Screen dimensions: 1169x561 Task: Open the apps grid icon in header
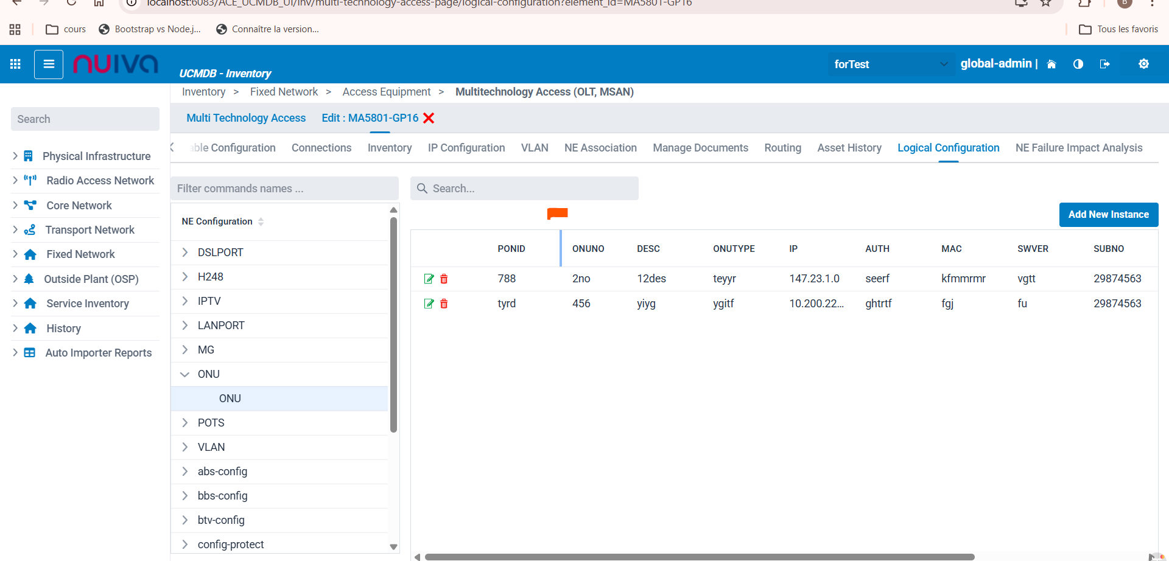coord(16,64)
